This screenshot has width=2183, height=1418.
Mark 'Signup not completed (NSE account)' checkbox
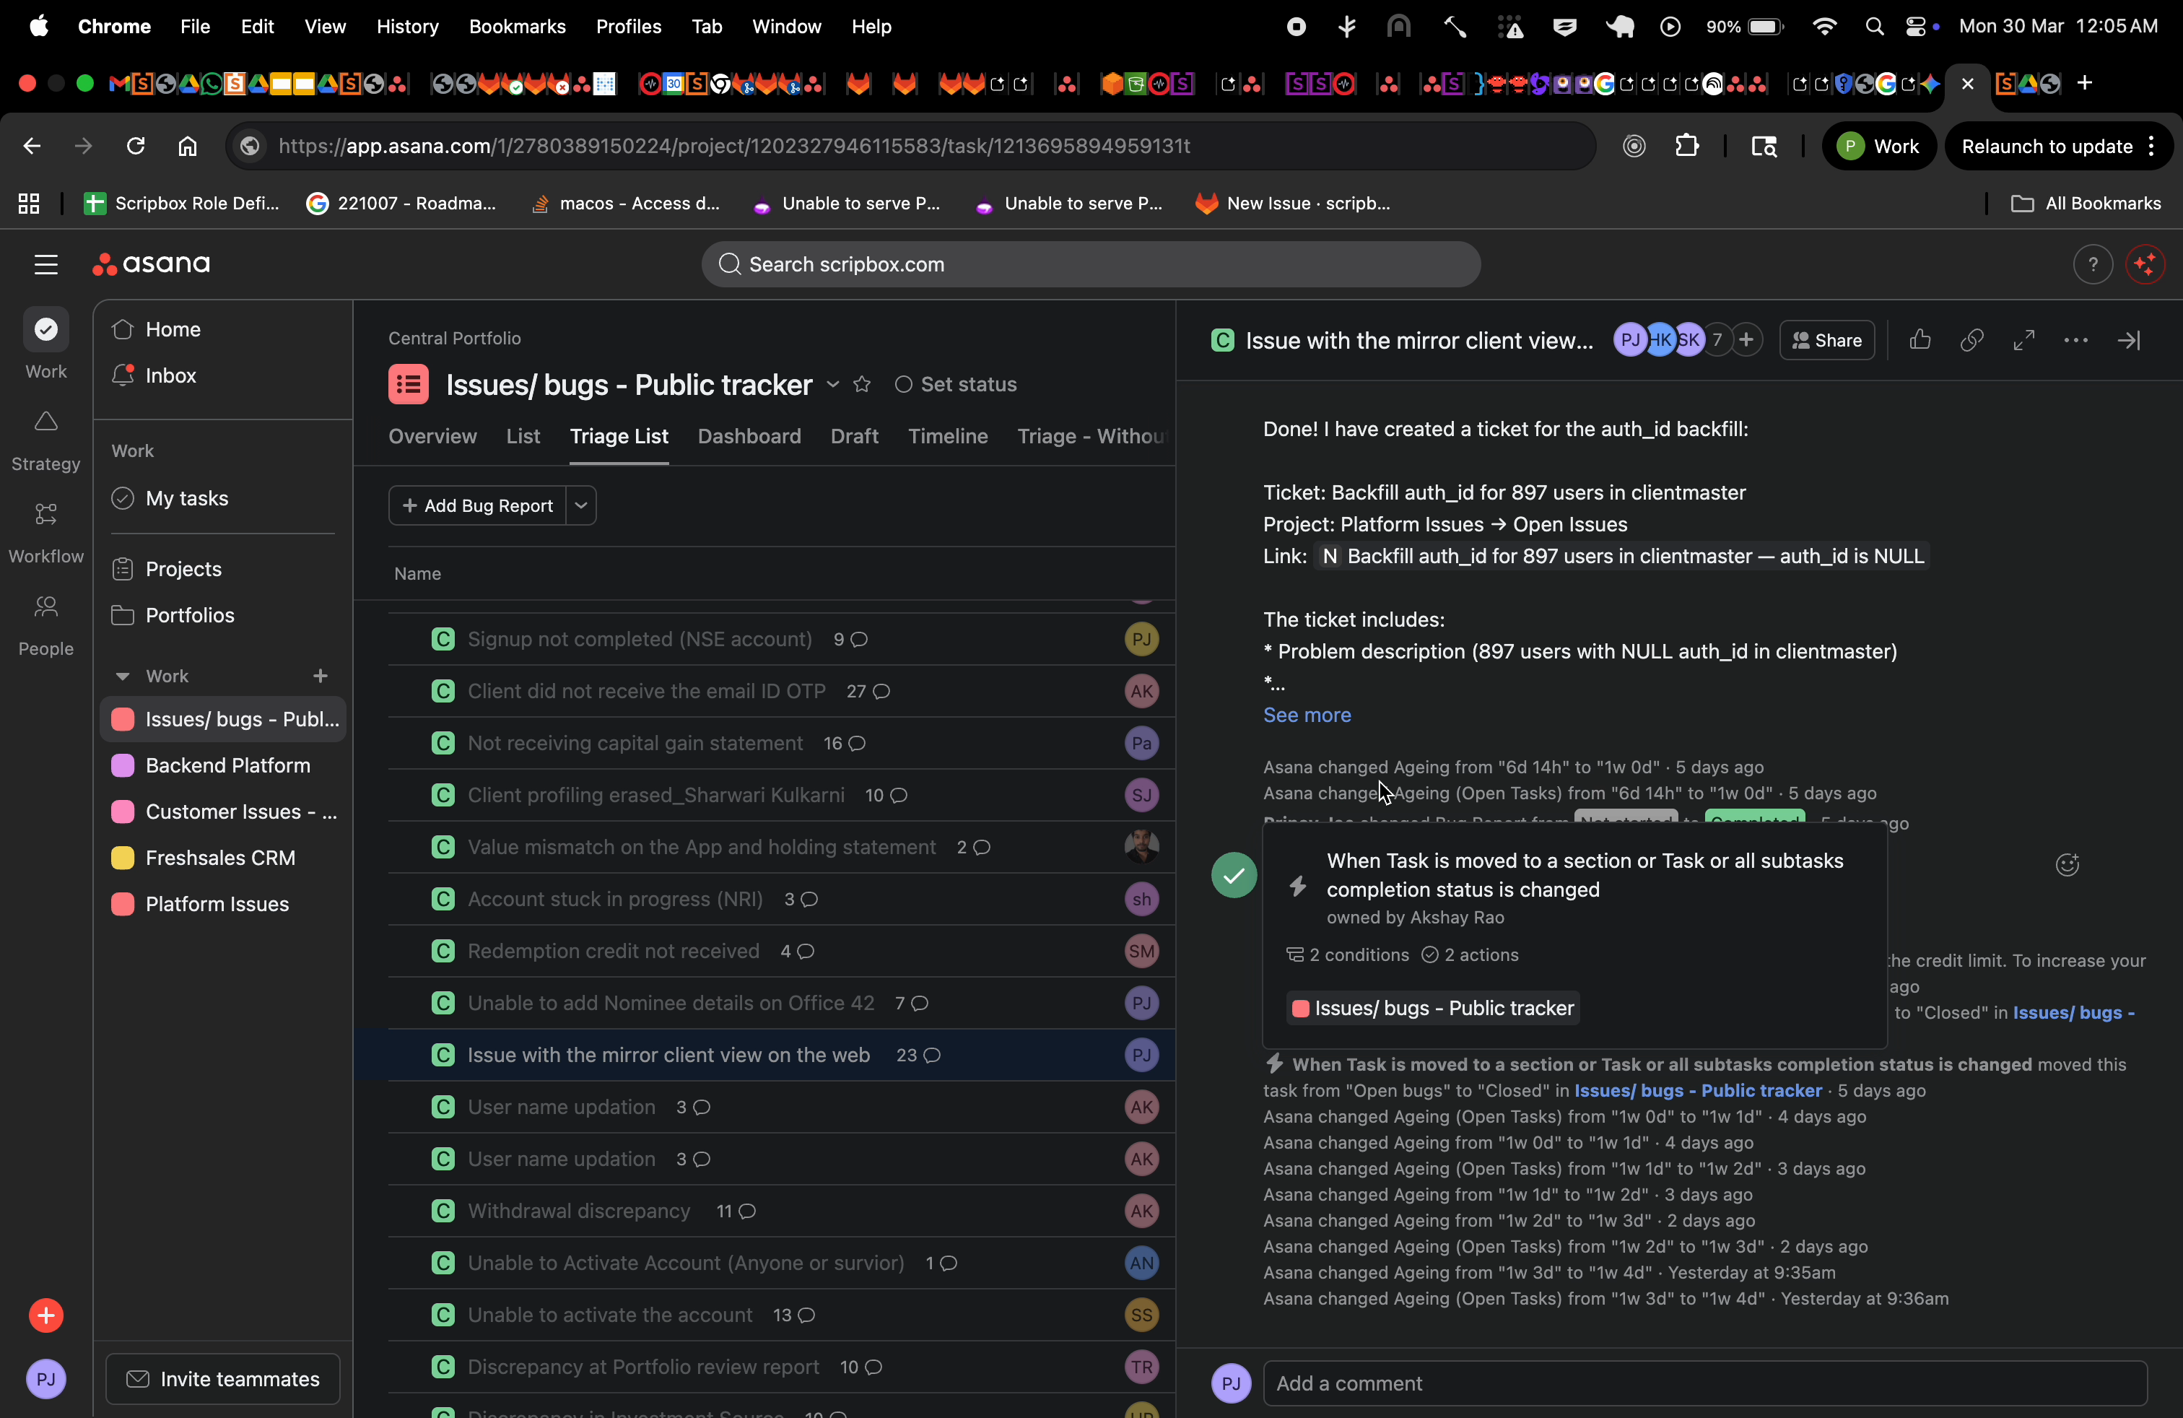point(443,639)
